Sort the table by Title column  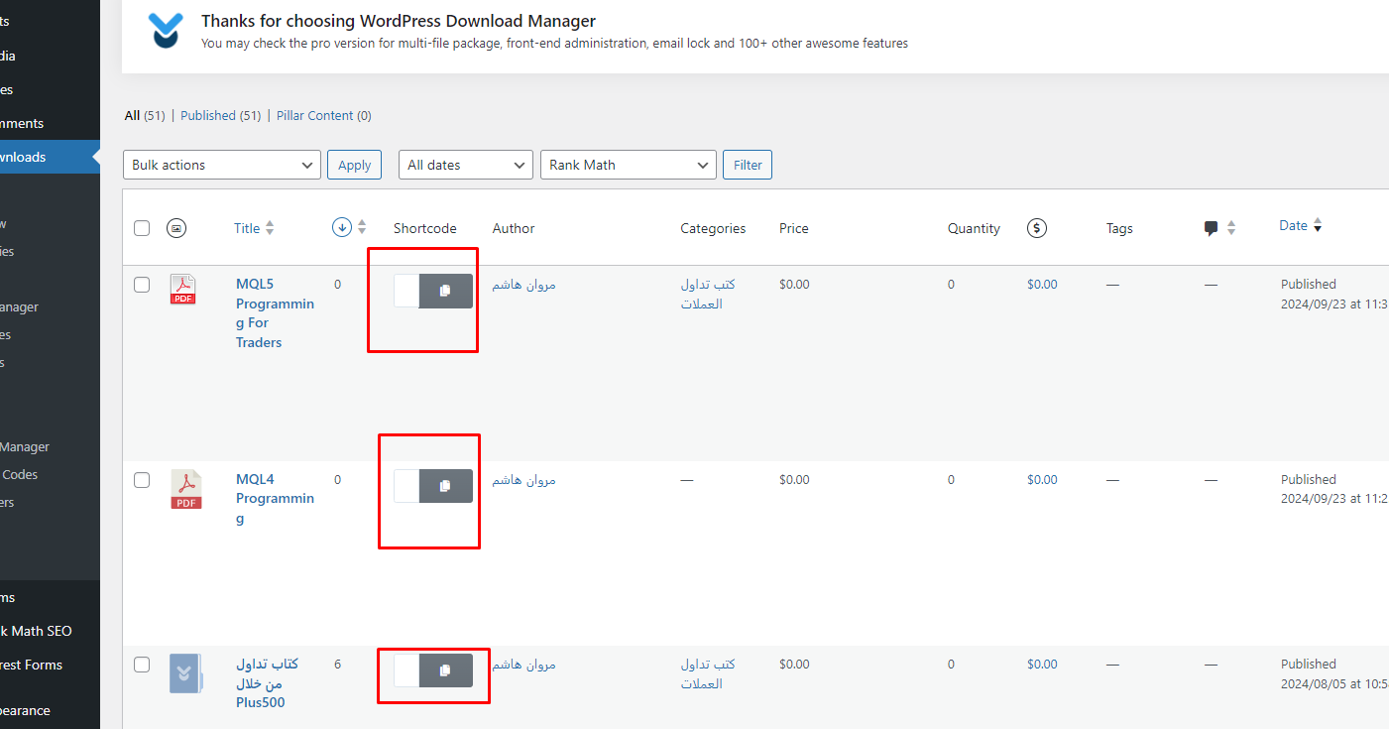(254, 228)
